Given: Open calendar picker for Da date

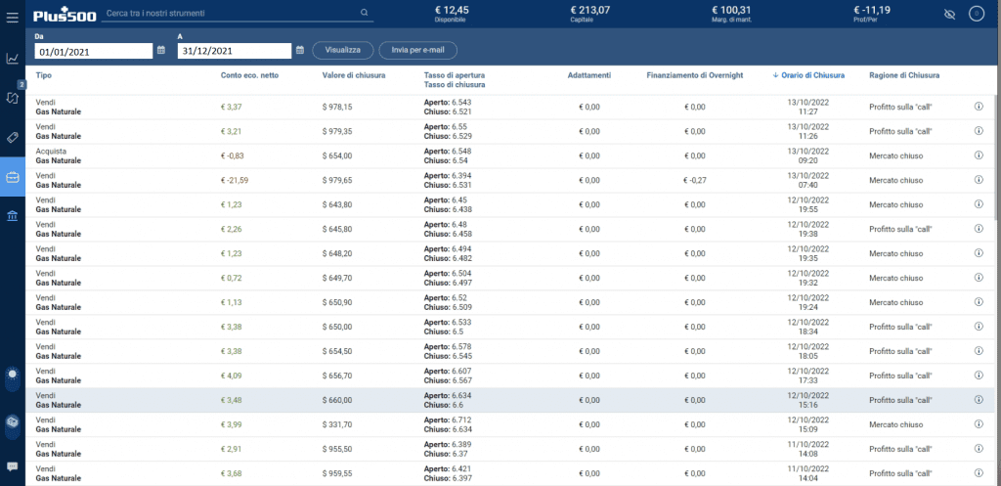Looking at the screenshot, I should click(x=161, y=50).
